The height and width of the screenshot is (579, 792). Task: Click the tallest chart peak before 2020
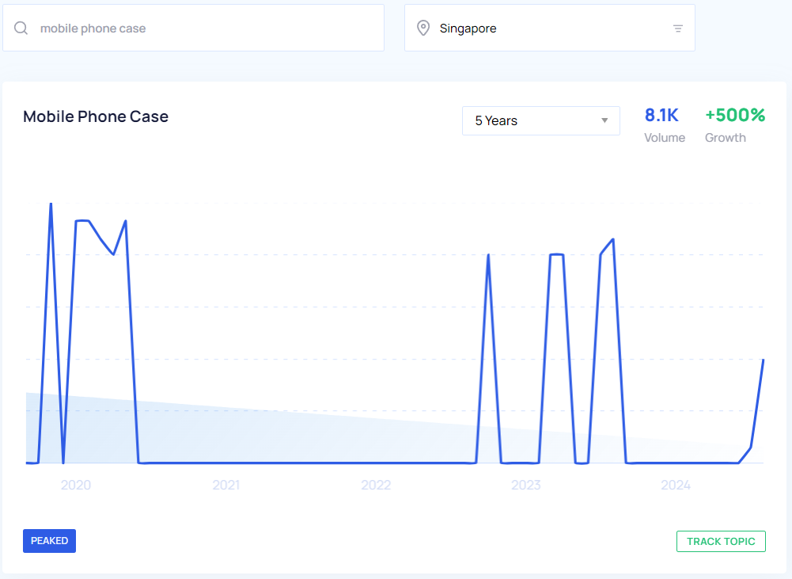(51, 204)
